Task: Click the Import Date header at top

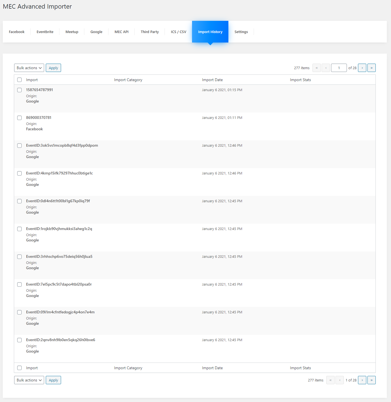Action: coord(212,80)
